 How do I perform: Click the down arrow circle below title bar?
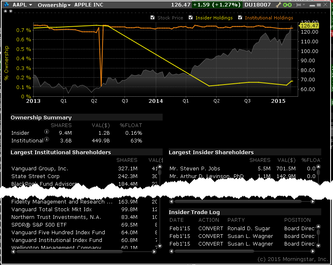pos(11,11)
